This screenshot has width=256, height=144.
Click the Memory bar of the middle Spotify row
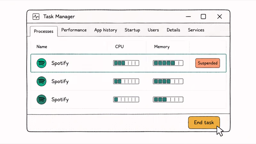[x=168, y=81]
